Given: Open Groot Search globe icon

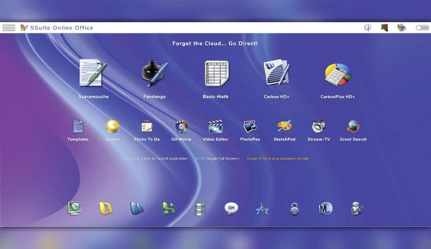Looking at the screenshot, I should [x=353, y=127].
